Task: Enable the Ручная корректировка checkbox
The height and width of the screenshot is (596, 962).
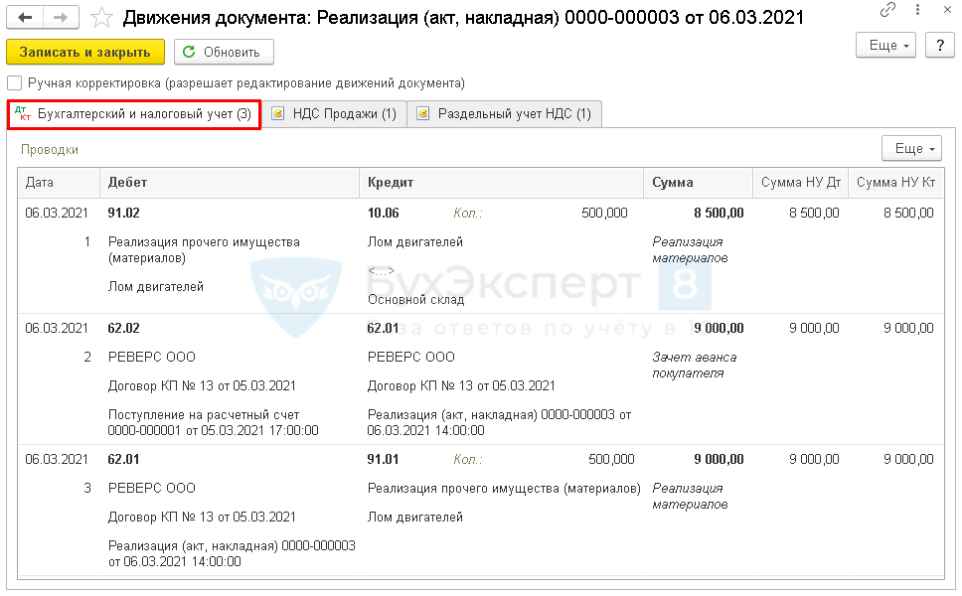Action: tap(15, 82)
